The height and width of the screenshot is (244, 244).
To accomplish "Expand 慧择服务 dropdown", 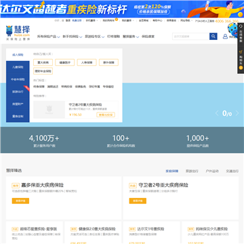I will (x=131, y=37).
